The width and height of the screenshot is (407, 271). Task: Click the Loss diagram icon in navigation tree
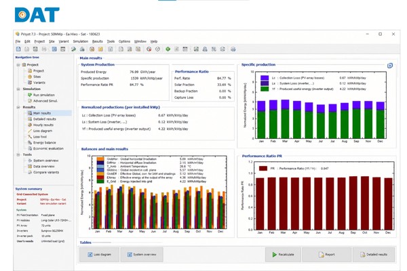click(x=30, y=131)
